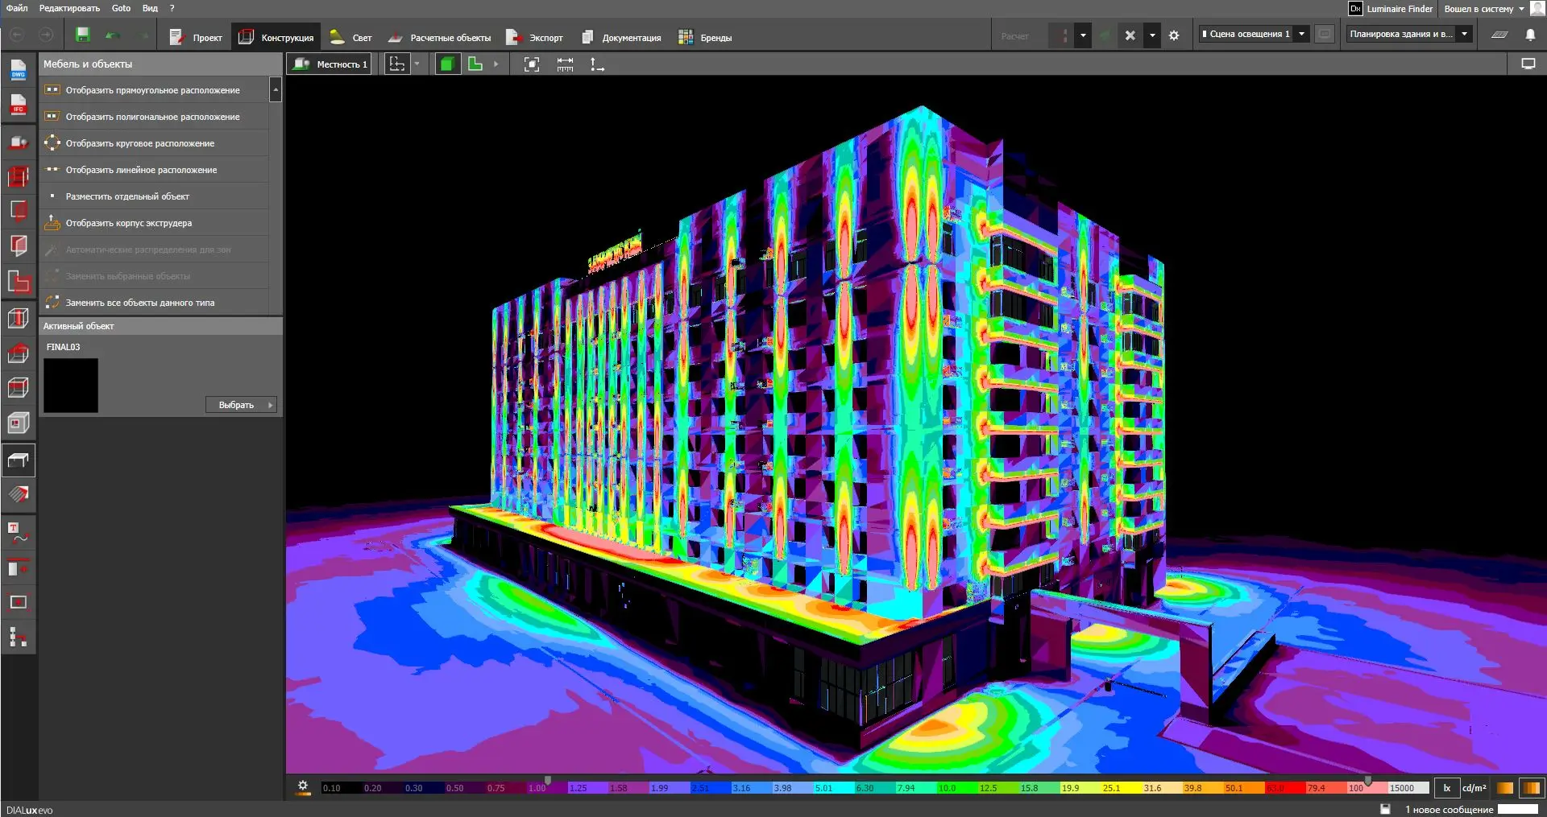Open calculation settings gear icon in toolbar

pos(1174,35)
